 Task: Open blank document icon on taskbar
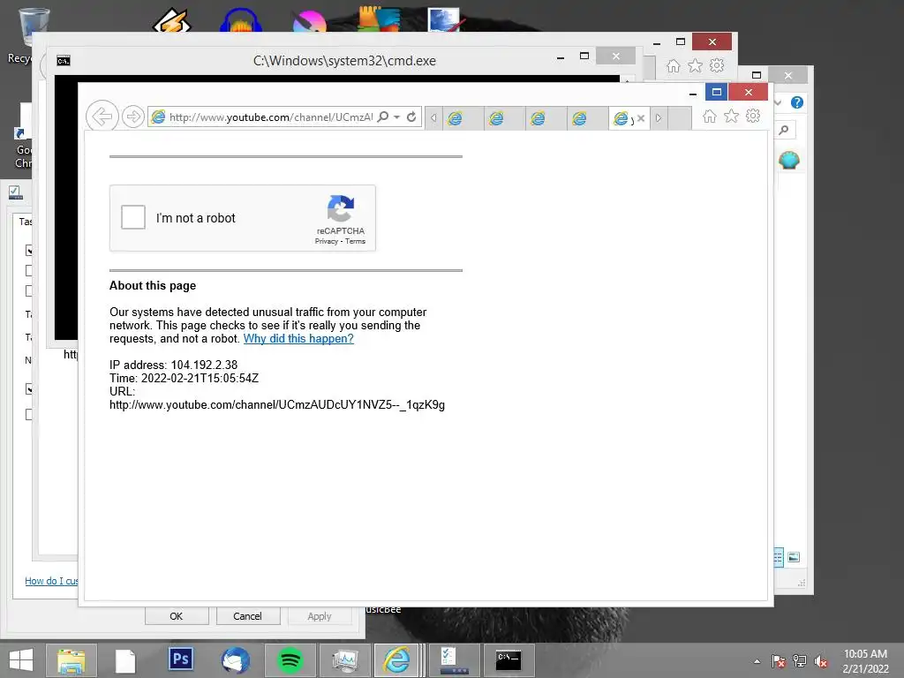click(x=125, y=660)
